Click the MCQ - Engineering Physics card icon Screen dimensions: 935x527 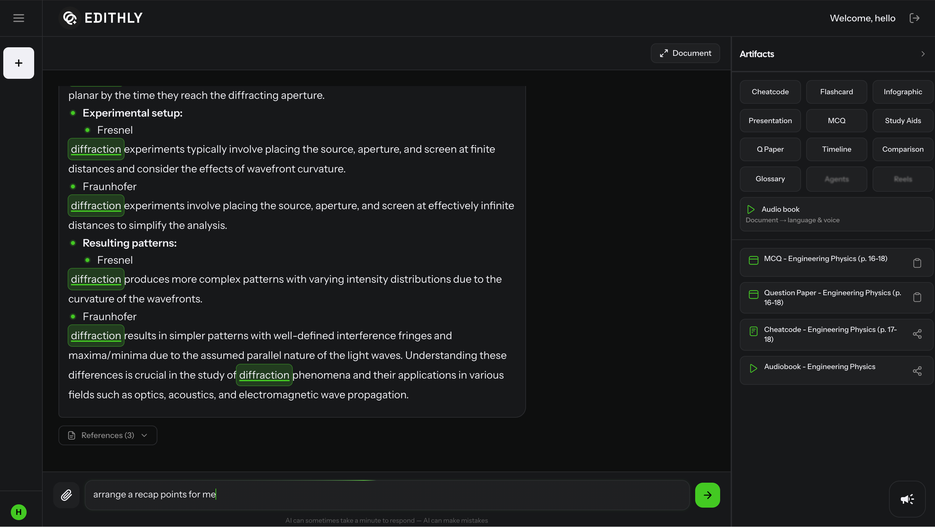click(x=754, y=260)
